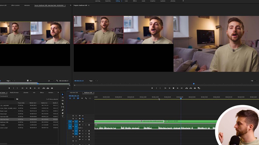Select the Pen tool
The width and height of the screenshot is (259, 145).
click(63, 110)
